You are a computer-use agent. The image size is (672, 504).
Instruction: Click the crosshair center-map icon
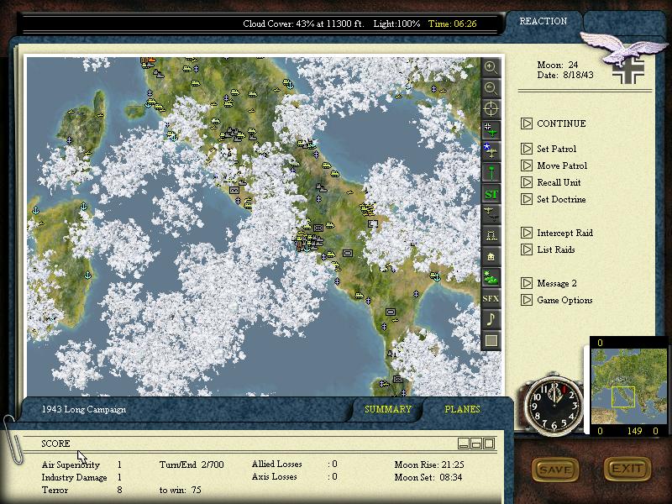pyautogui.click(x=491, y=109)
